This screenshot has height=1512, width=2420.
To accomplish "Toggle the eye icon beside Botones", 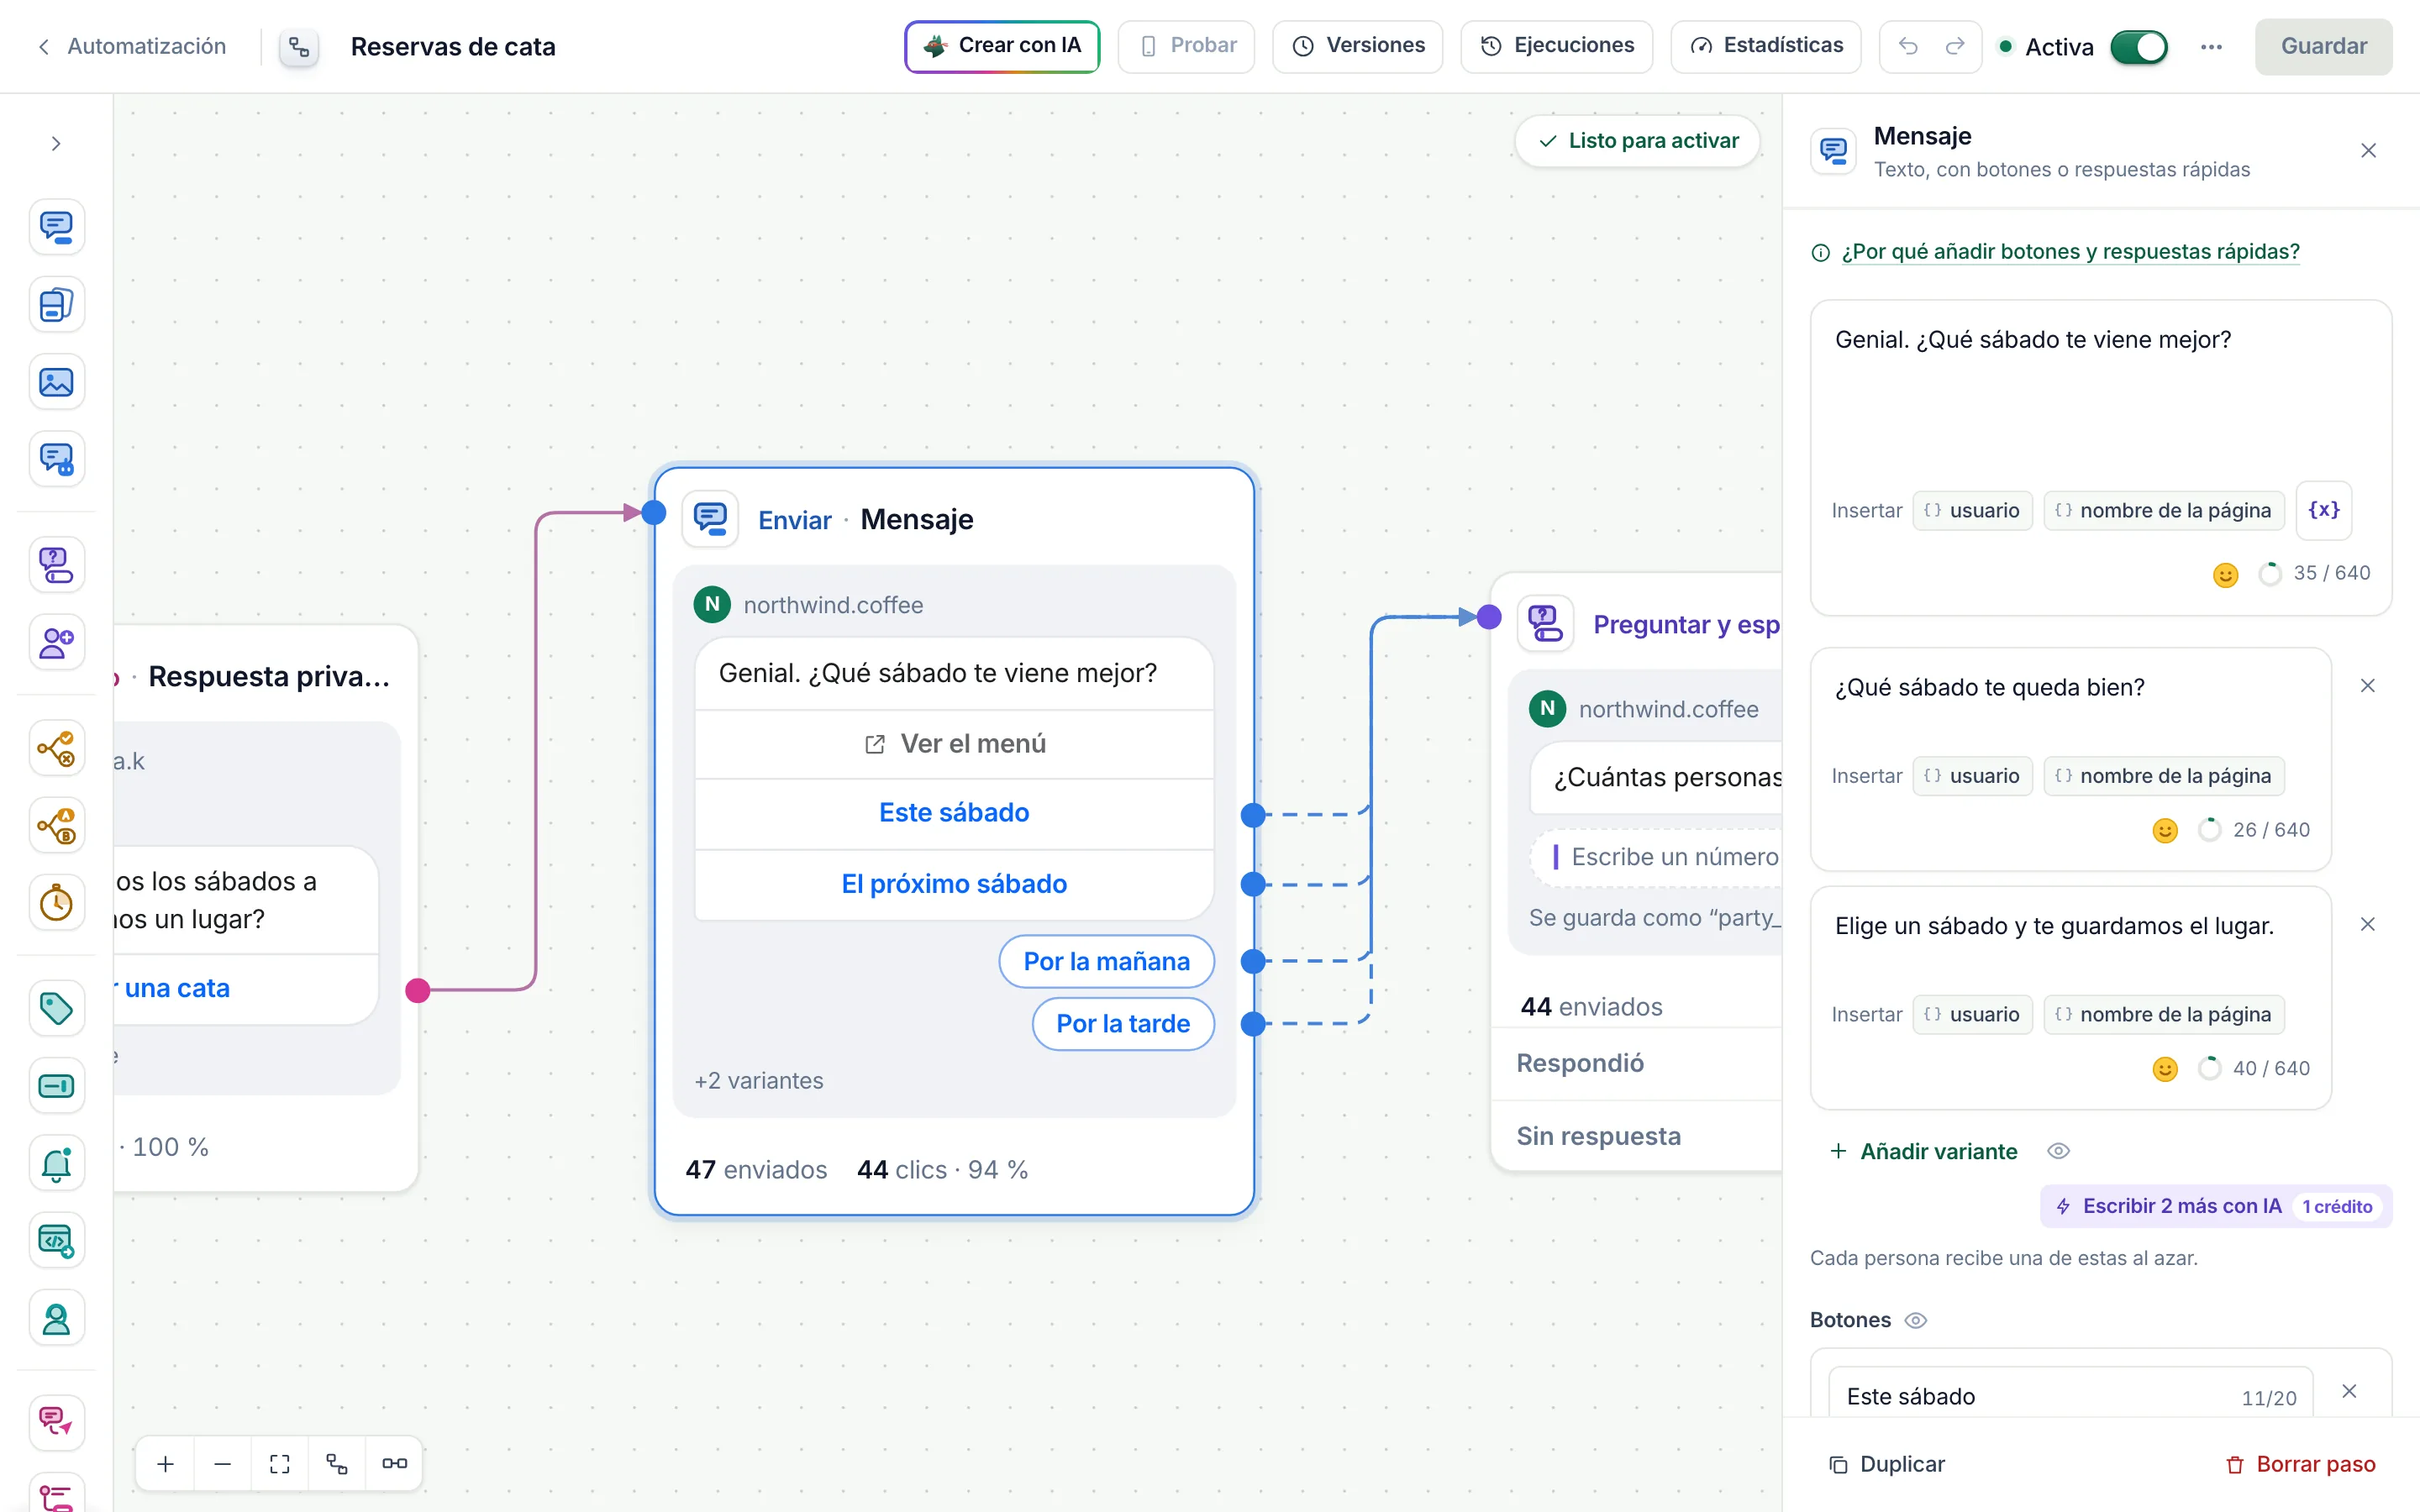I will click(x=1915, y=1320).
